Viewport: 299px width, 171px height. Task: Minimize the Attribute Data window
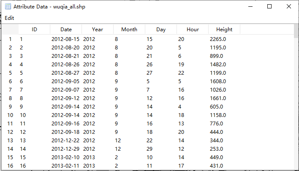(250, 7)
